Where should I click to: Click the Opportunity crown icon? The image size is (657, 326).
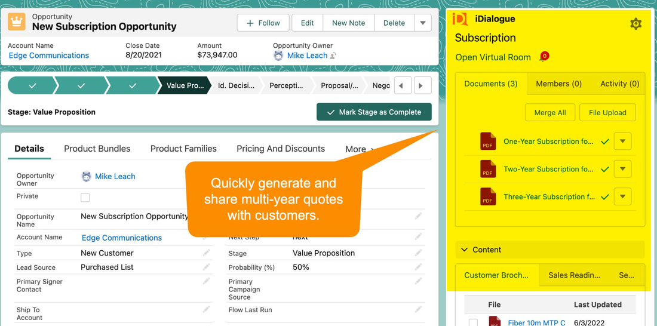click(x=17, y=21)
